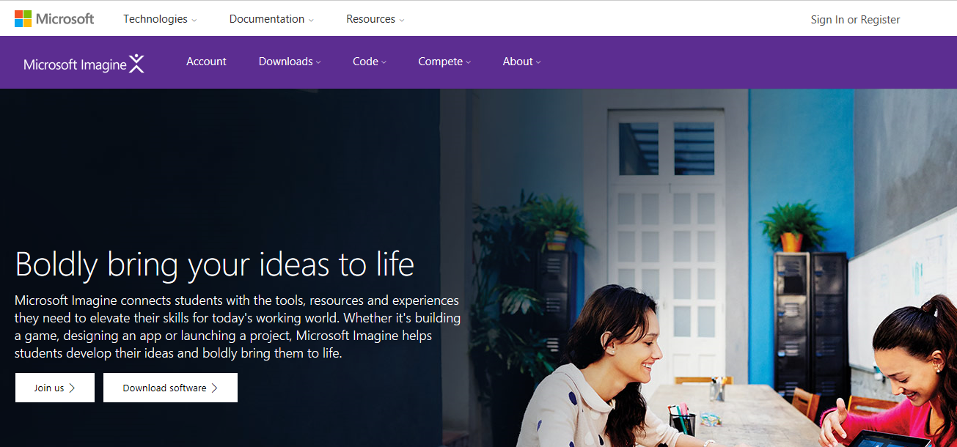Open the Compete menu

[444, 62]
